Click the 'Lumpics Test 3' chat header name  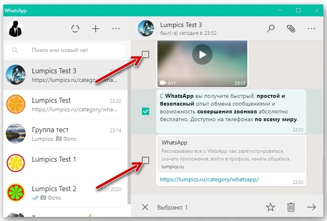pos(181,25)
